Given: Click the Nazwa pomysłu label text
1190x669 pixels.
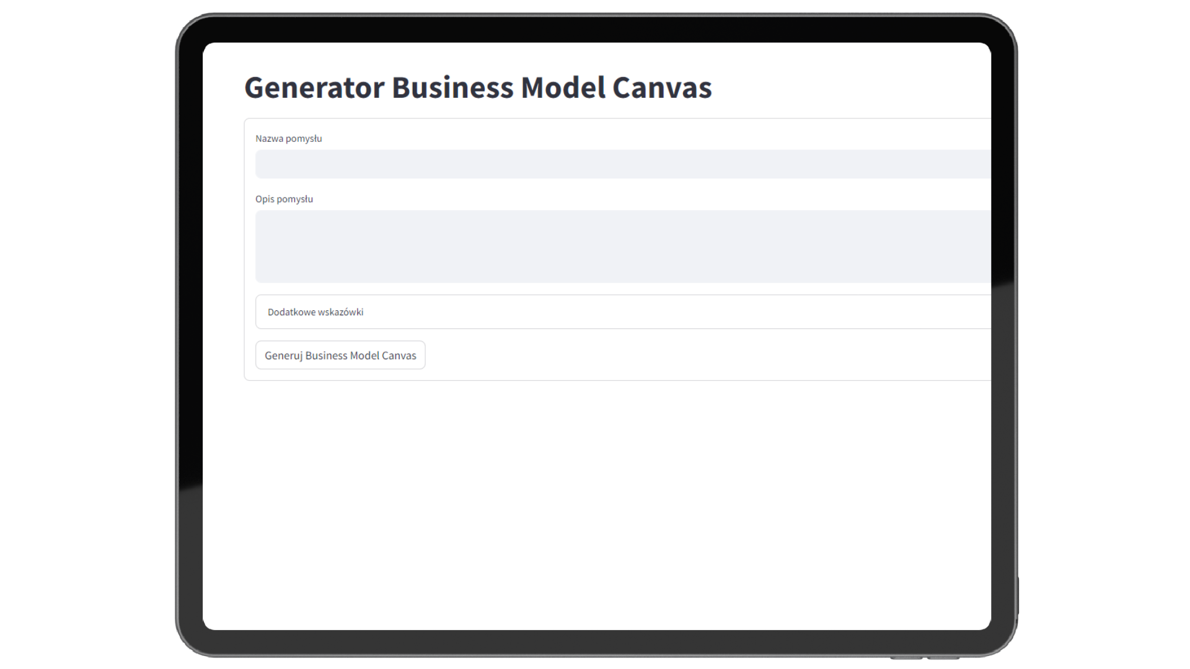Looking at the screenshot, I should pyautogui.click(x=289, y=139).
